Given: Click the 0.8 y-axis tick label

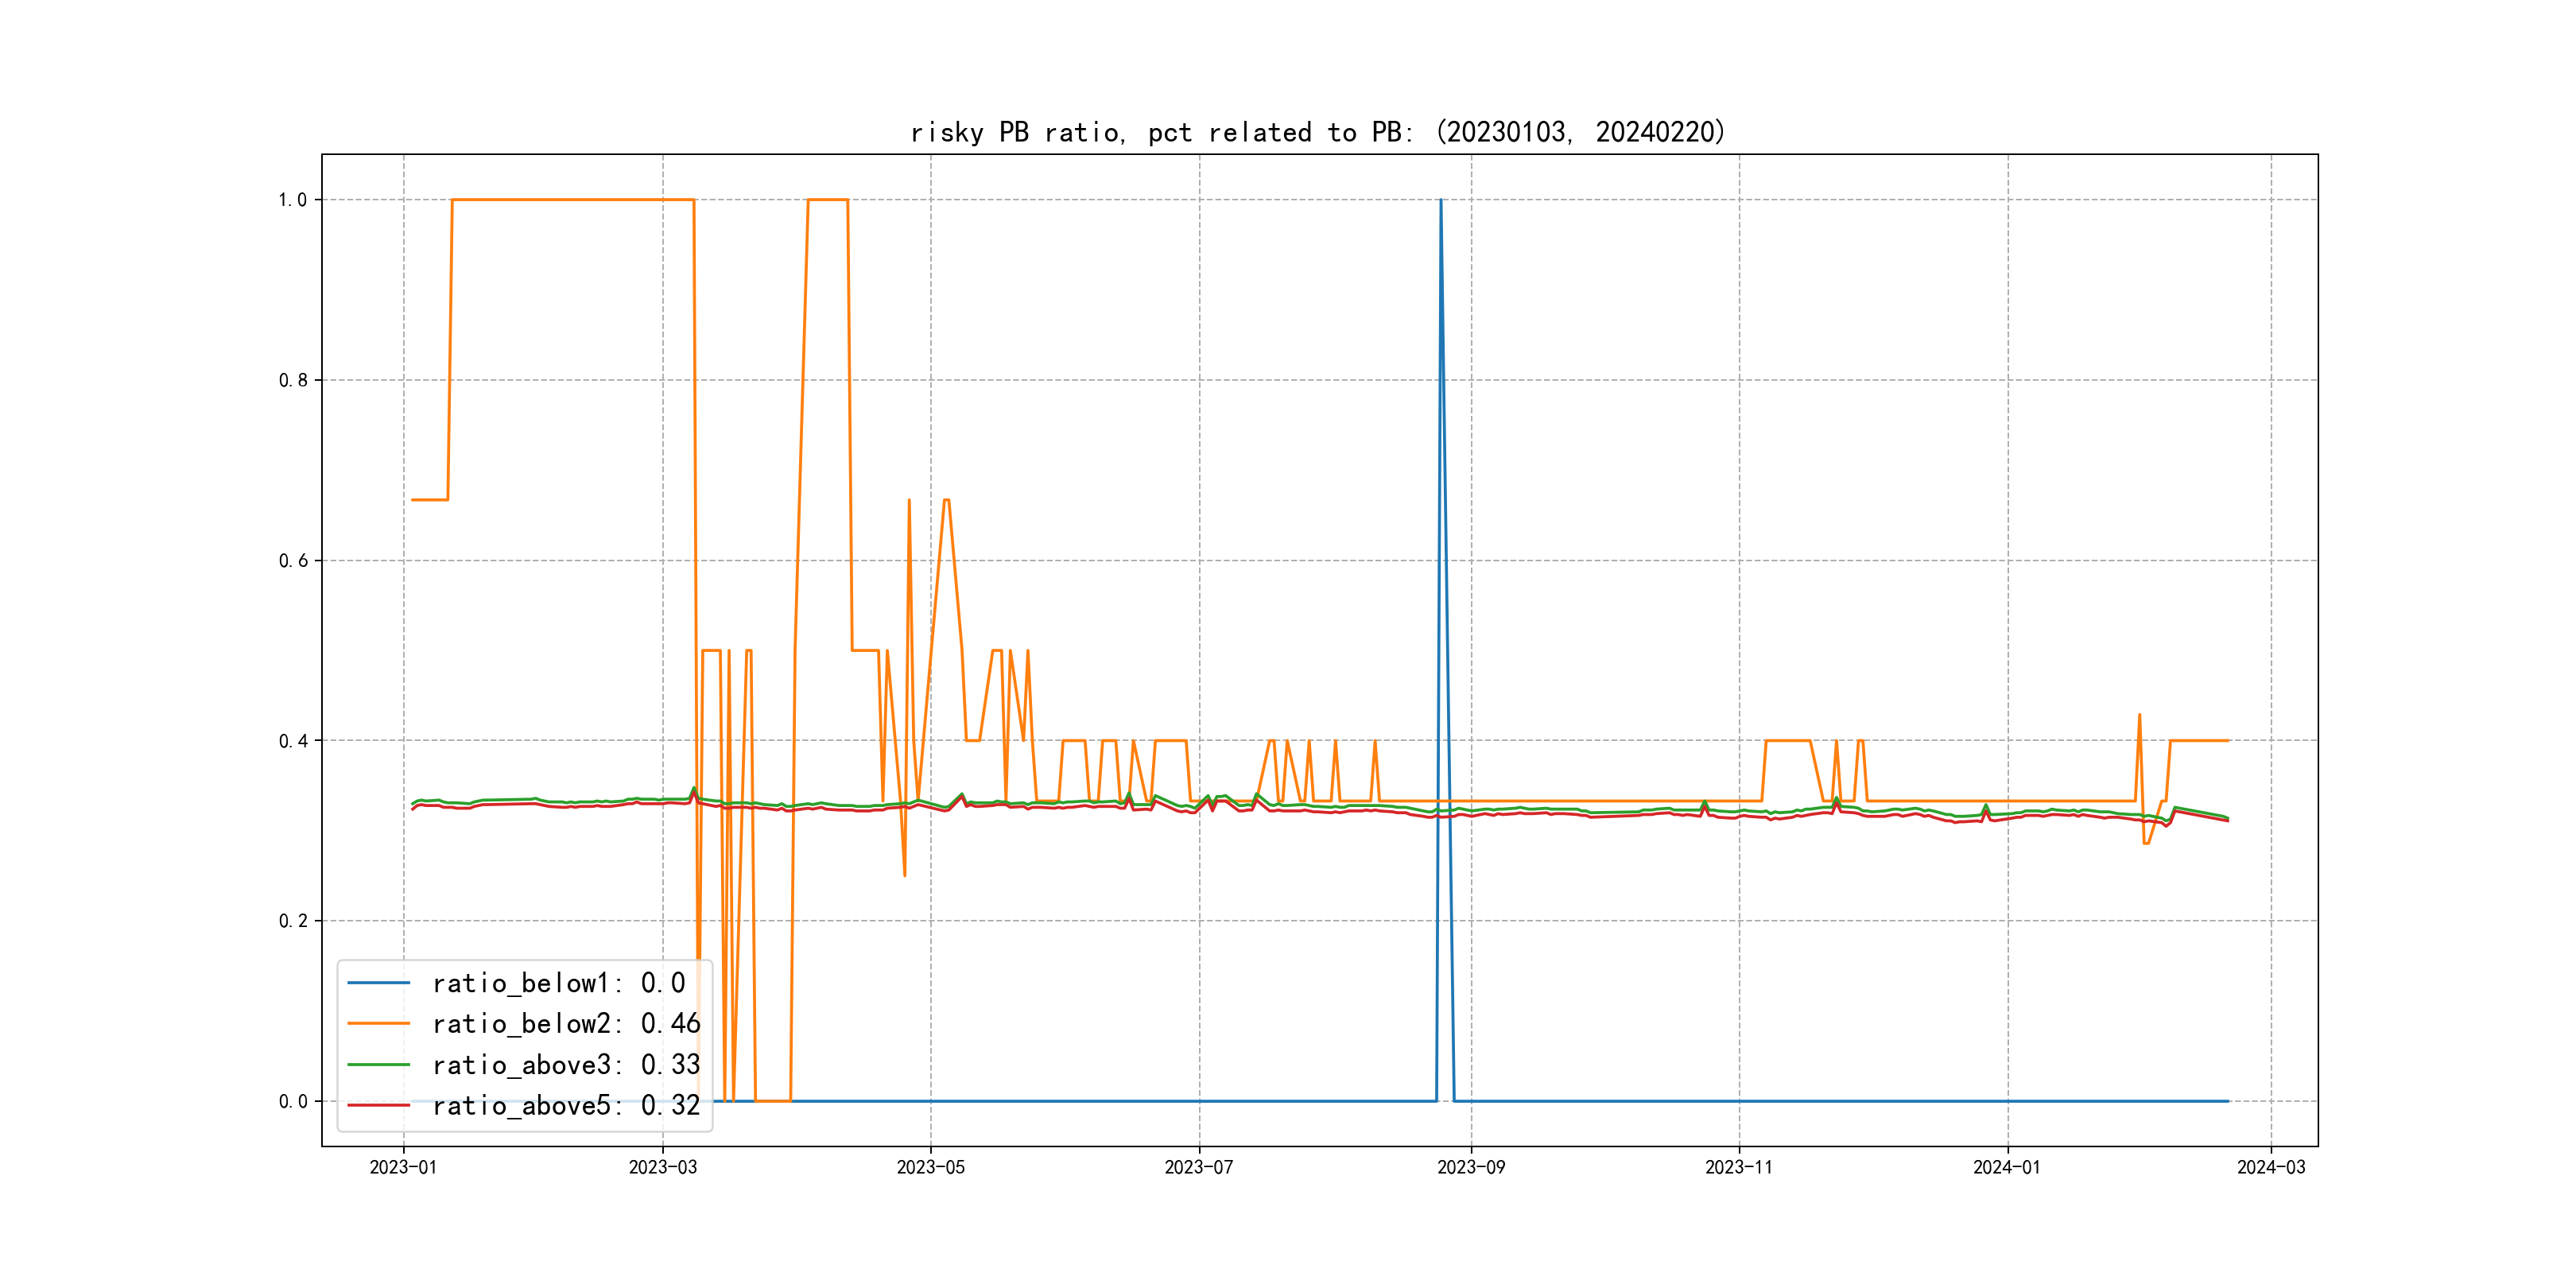Looking at the screenshot, I should [293, 380].
